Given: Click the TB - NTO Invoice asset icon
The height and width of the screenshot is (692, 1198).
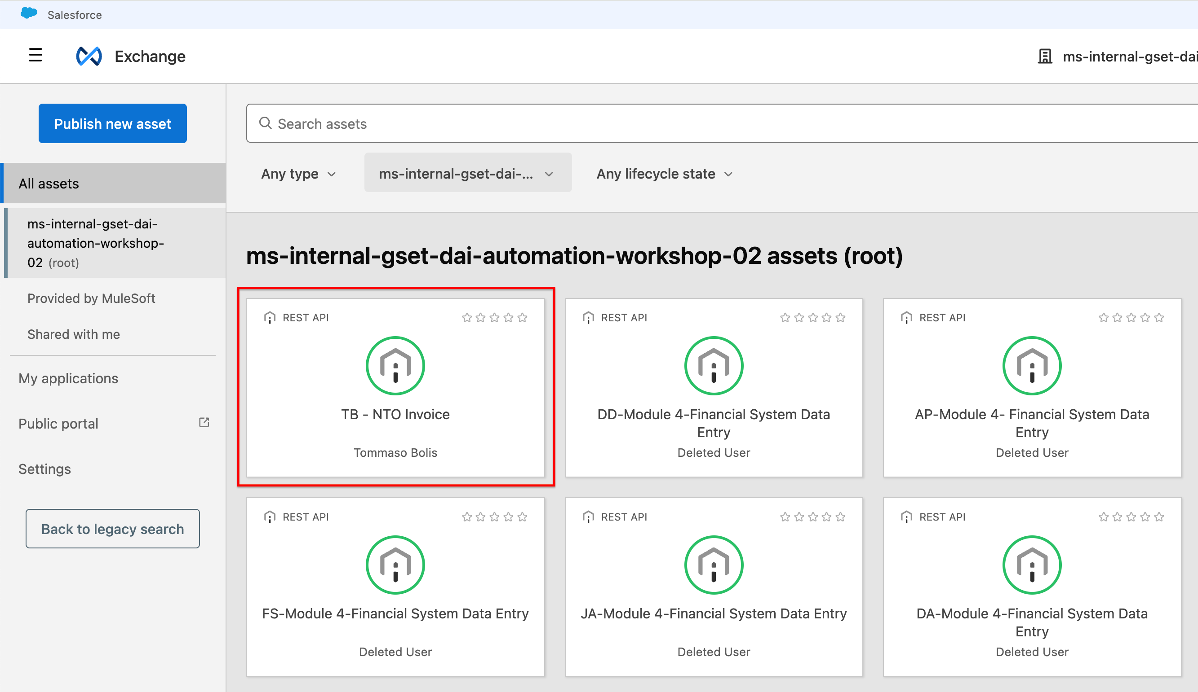Looking at the screenshot, I should click(x=395, y=365).
